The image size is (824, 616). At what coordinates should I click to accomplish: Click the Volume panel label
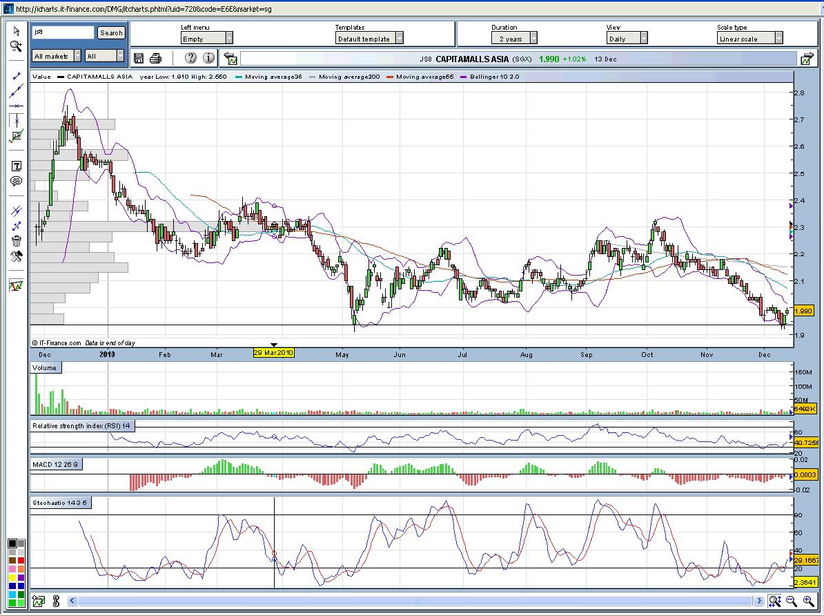click(46, 367)
